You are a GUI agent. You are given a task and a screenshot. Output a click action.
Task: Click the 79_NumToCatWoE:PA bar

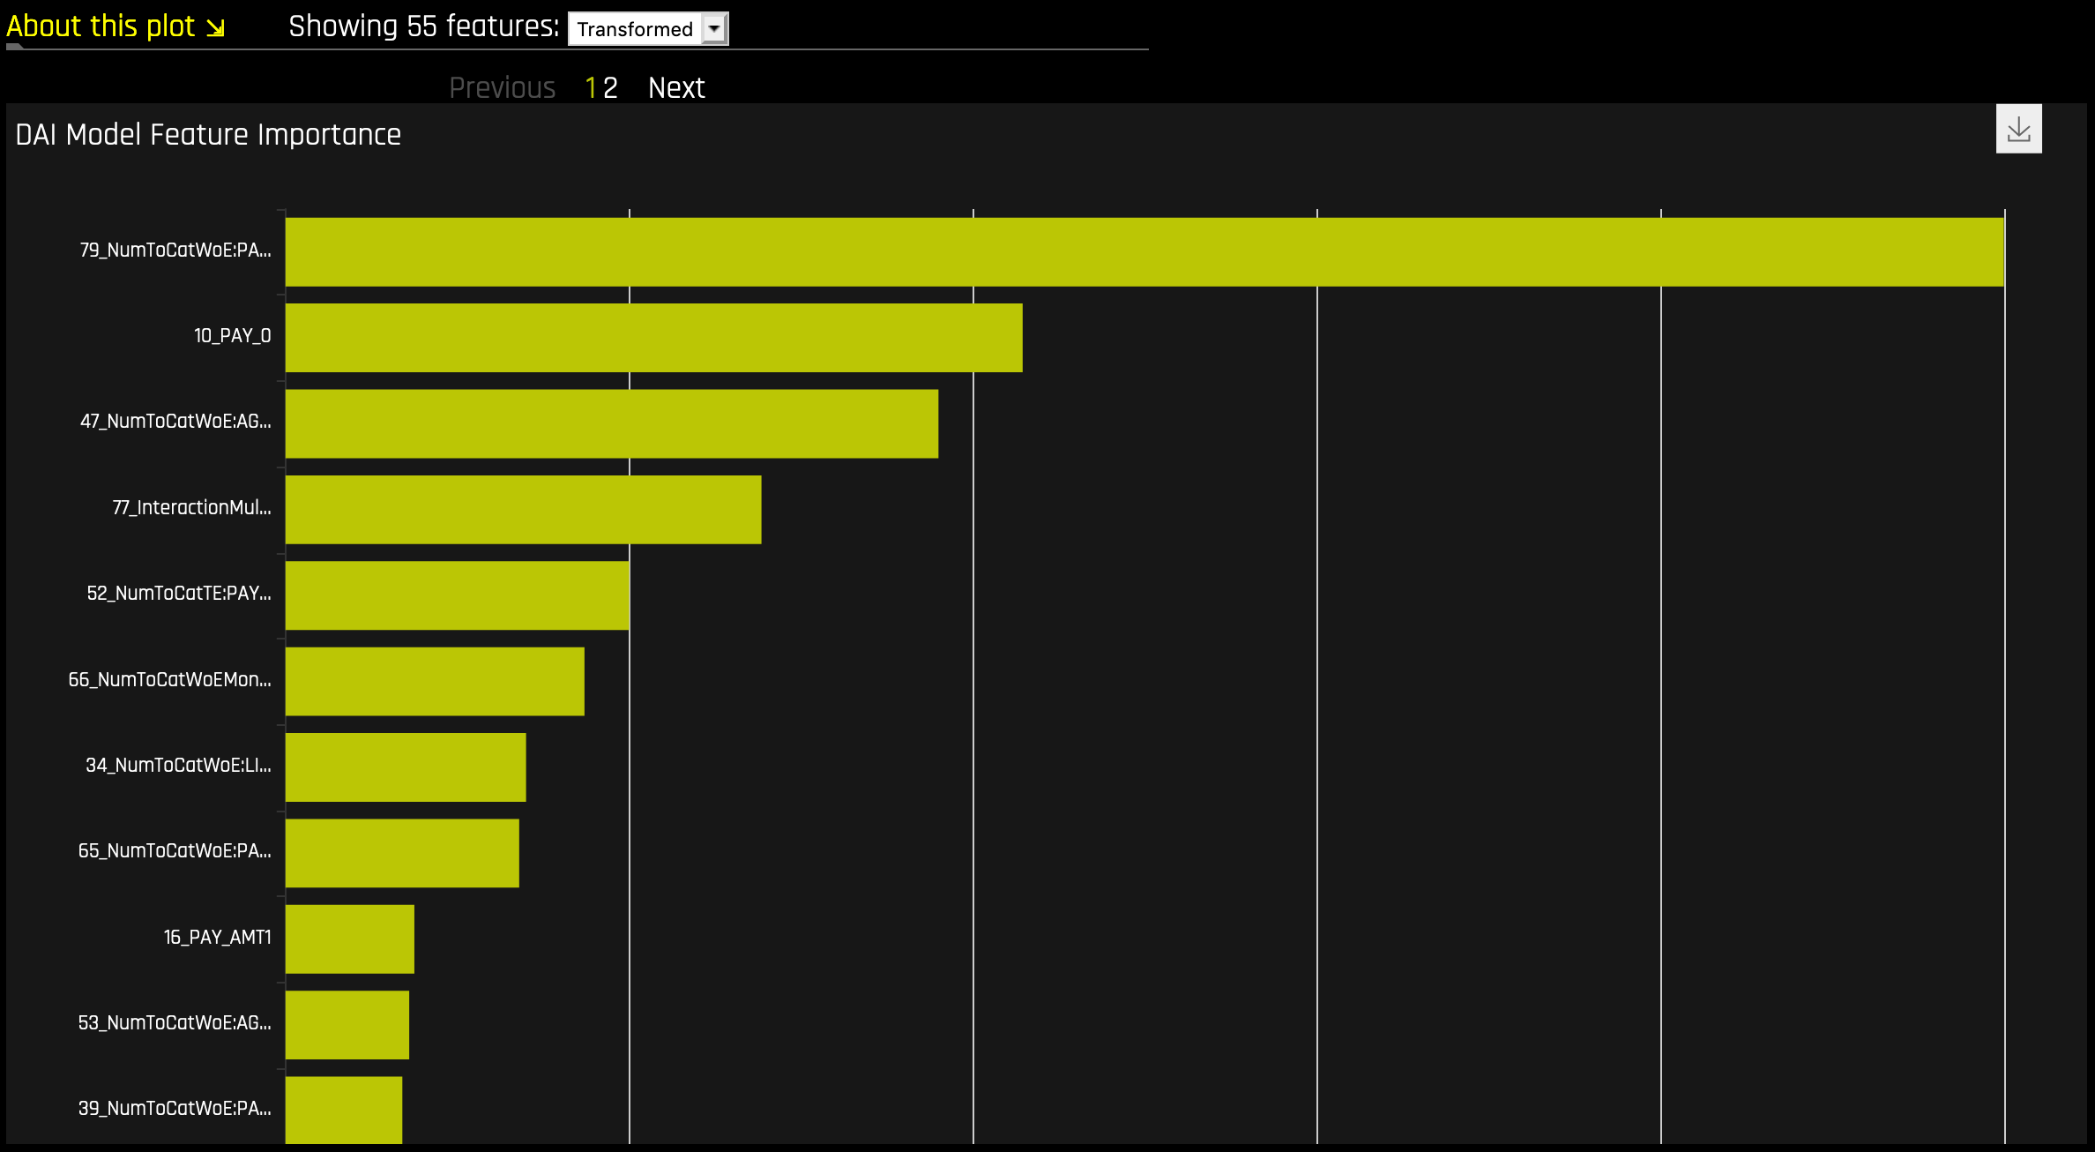click(1144, 251)
